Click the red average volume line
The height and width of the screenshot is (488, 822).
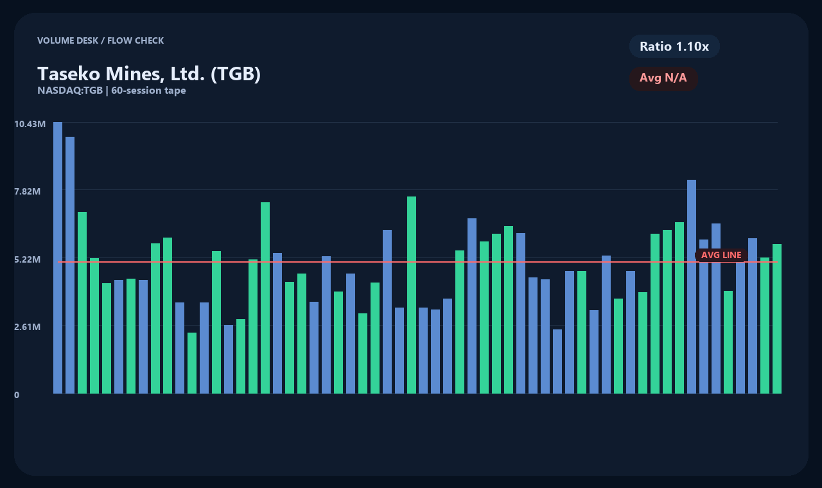417,262
